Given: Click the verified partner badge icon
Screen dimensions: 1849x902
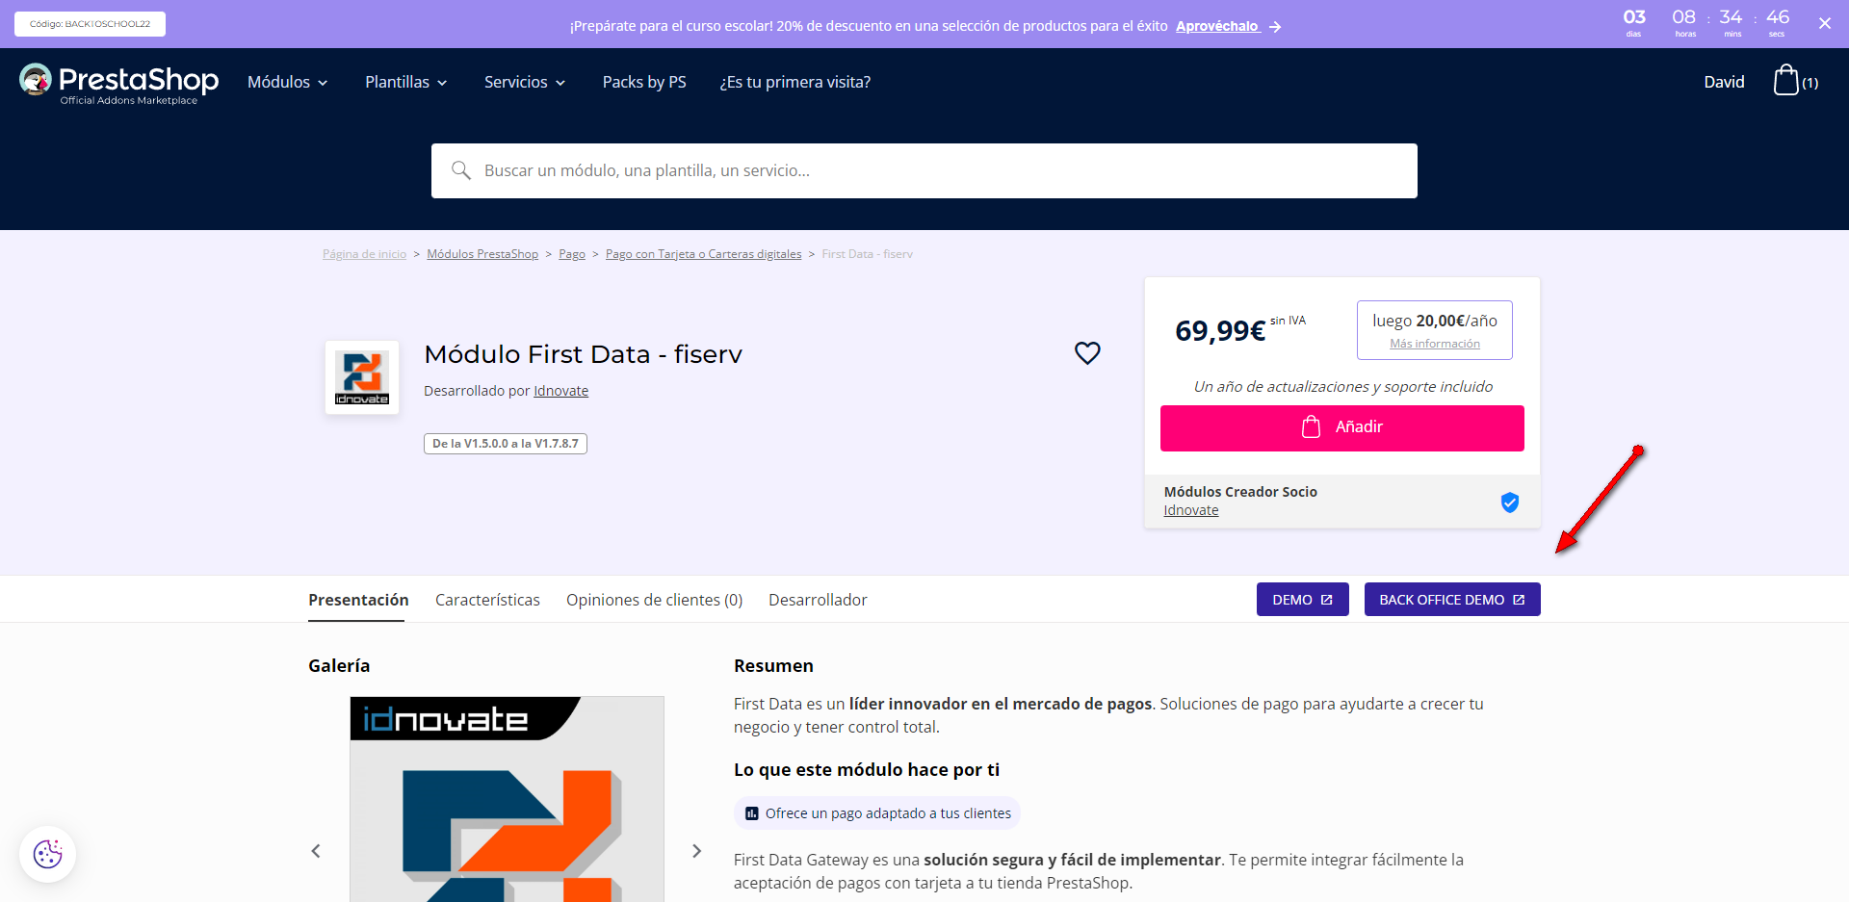Looking at the screenshot, I should (x=1510, y=502).
